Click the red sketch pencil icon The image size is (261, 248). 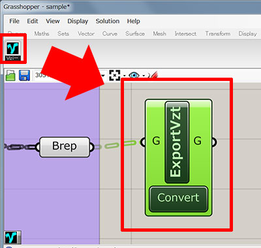click(x=153, y=75)
